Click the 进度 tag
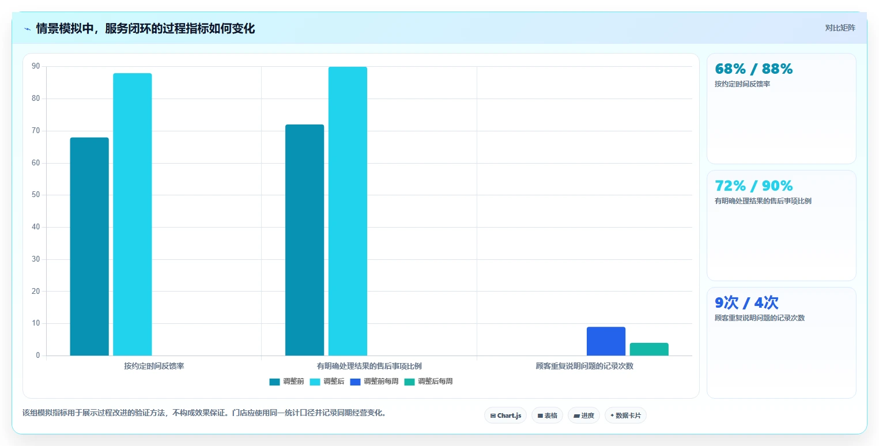Viewport: 879px width, 446px height. pyautogui.click(x=584, y=415)
